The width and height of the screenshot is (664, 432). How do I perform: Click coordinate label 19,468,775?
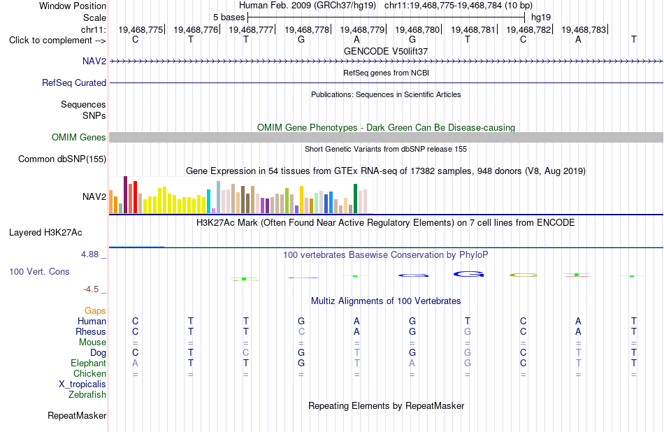pyautogui.click(x=140, y=29)
